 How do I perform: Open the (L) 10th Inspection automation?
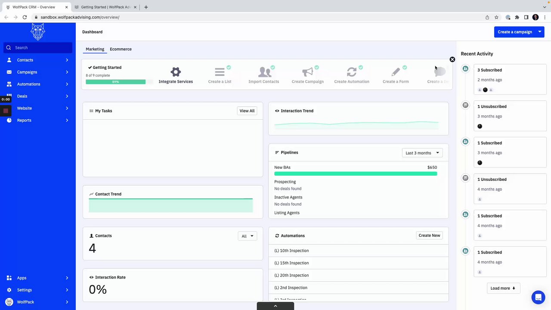(291, 251)
